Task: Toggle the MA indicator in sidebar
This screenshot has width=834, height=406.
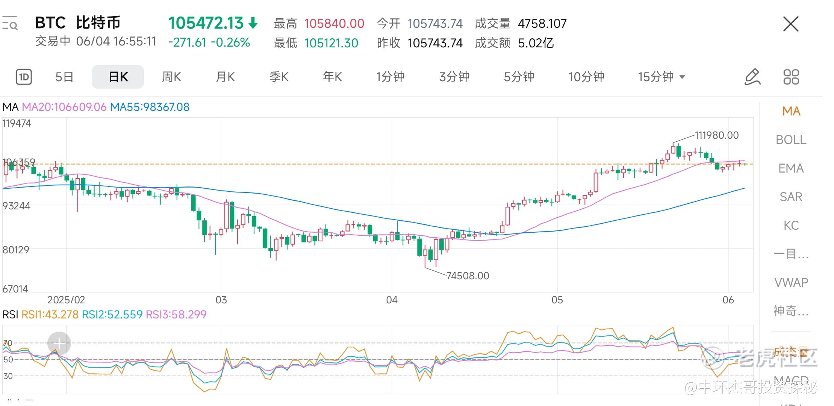Action: pyautogui.click(x=791, y=111)
